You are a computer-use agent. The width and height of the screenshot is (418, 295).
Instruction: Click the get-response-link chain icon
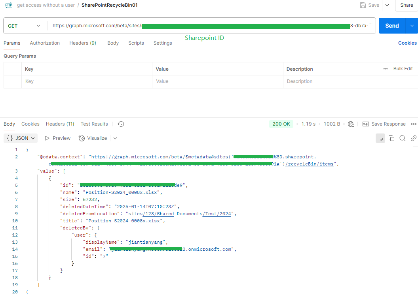point(413,138)
